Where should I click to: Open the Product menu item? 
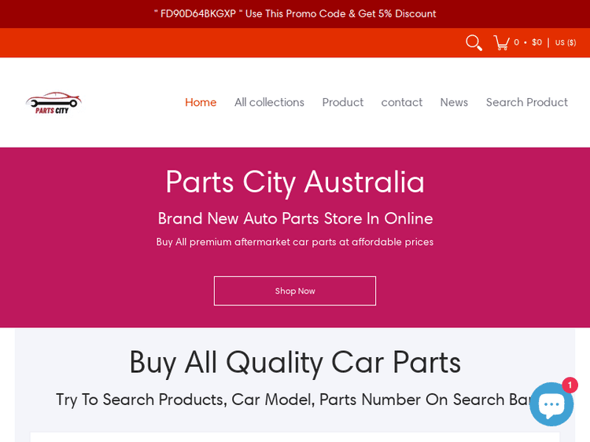click(x=342, y=102)
